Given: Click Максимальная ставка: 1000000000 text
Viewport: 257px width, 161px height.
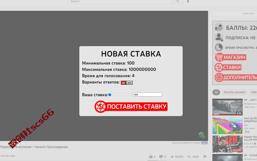Looking at the screenshot, I should point(119,69).
